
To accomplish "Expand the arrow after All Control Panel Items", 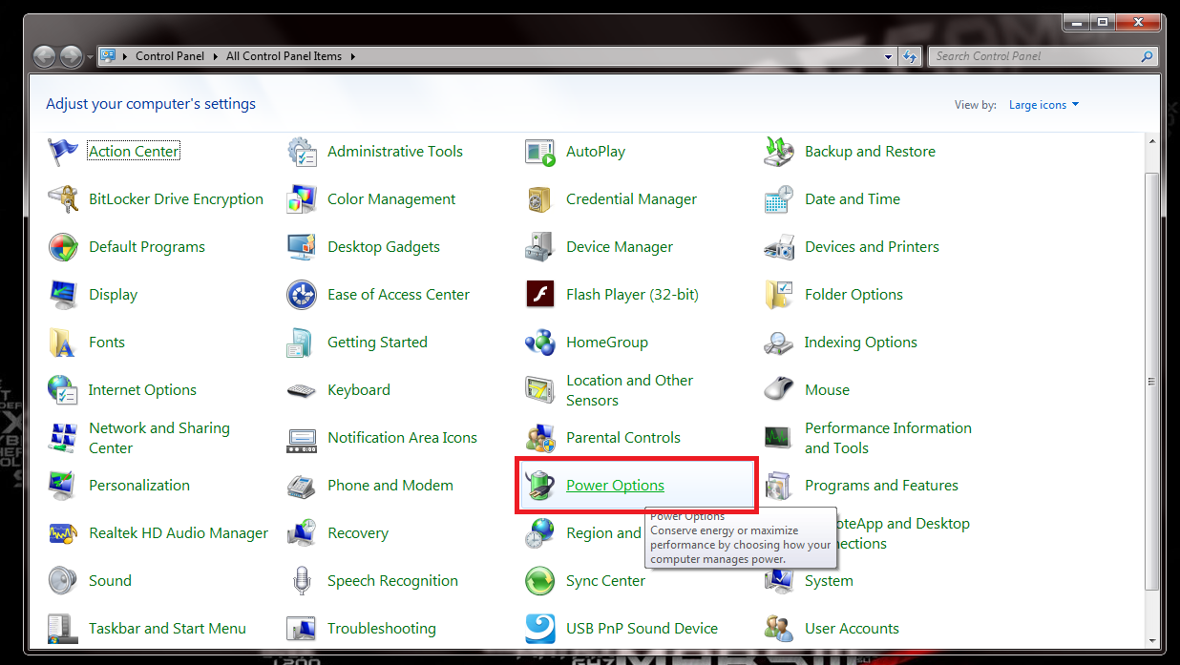I will pos(352,56).
